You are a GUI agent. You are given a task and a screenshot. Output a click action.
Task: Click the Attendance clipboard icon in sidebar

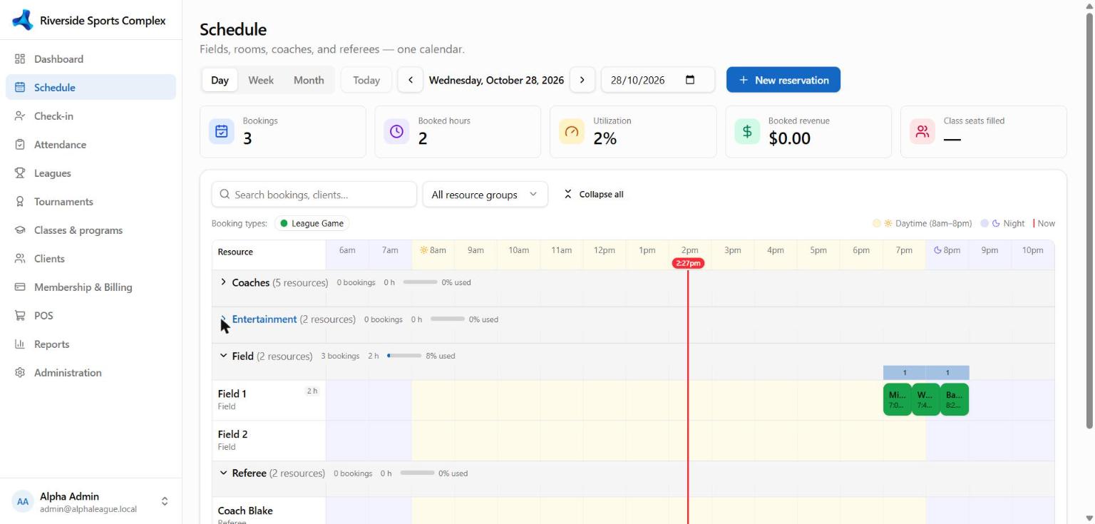click(x=20, y=145)
